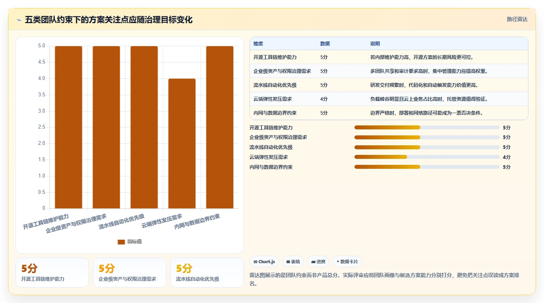This screenshot has width=544, height=303.
Task: Click the 数据 column header
Action: (x=325, y=44)
